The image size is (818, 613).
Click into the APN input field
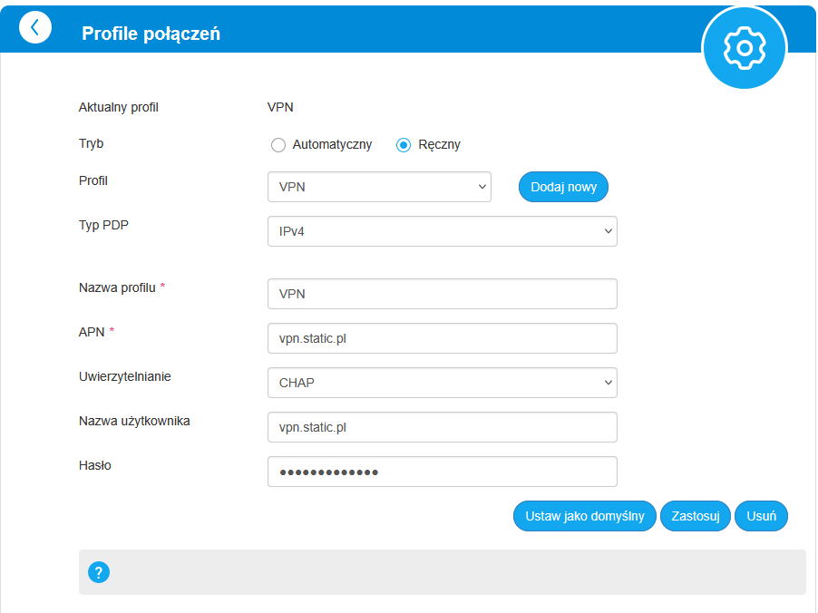[442, 338]
